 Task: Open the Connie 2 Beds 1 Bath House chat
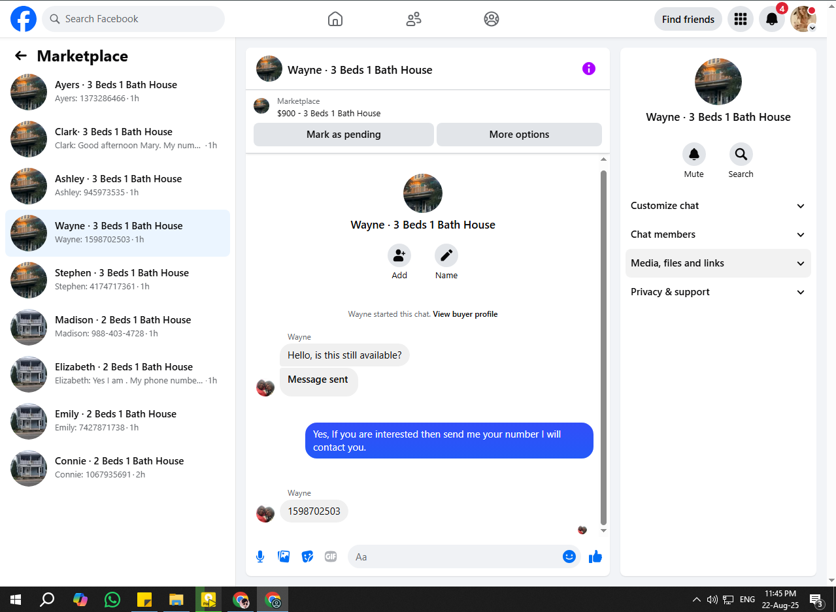pos(118,468)
